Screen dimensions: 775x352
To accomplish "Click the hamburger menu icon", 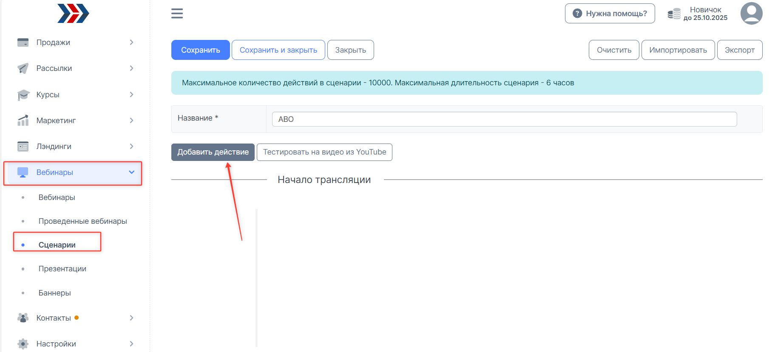I will (177, 14).
